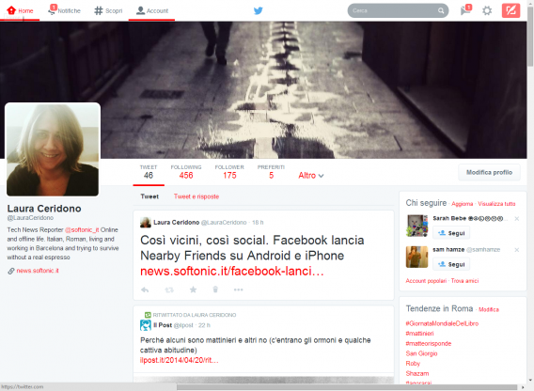The height and width of the screenshot is (391, 534).
Task: Click the horizontal scrollbar at bottom
Action: pos(347,387)
